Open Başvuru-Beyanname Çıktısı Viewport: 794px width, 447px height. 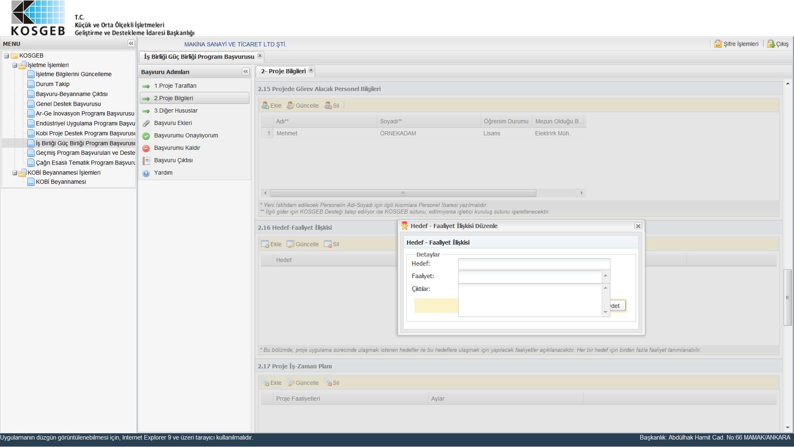coord(72,94)
